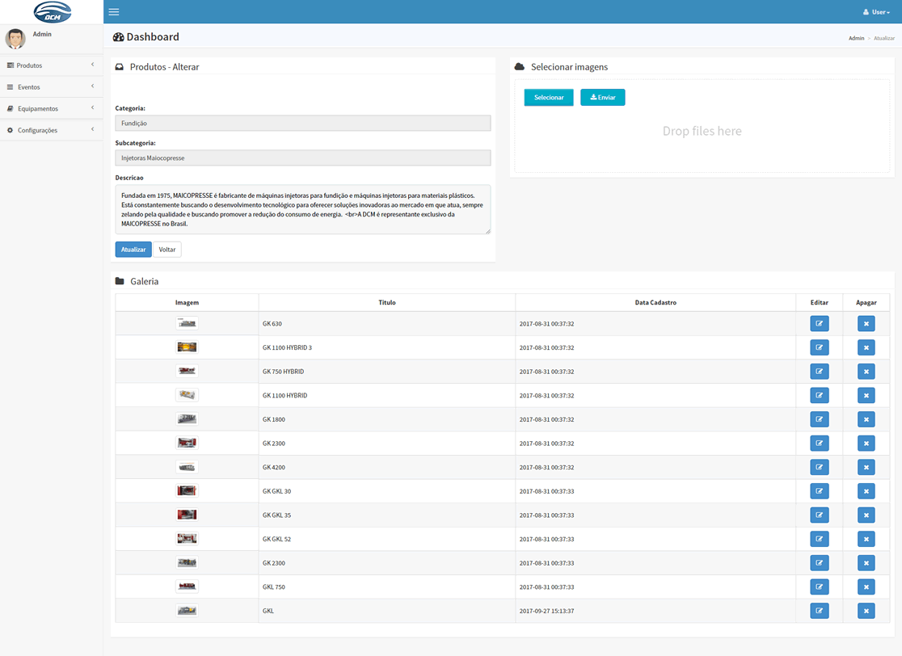The width and height of the screenshot is (902, 656).
Task: Delete the GKL entry dated 2017-09-27
Action: [x=866, y=611]
